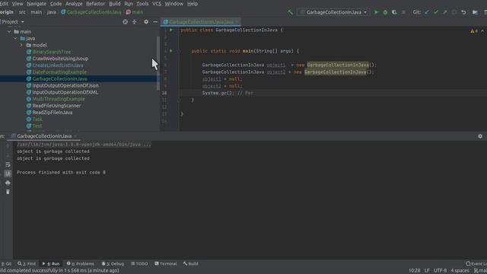Screen dimensions: 487x274
Task: Open the Build tool window
Action: 190,264
